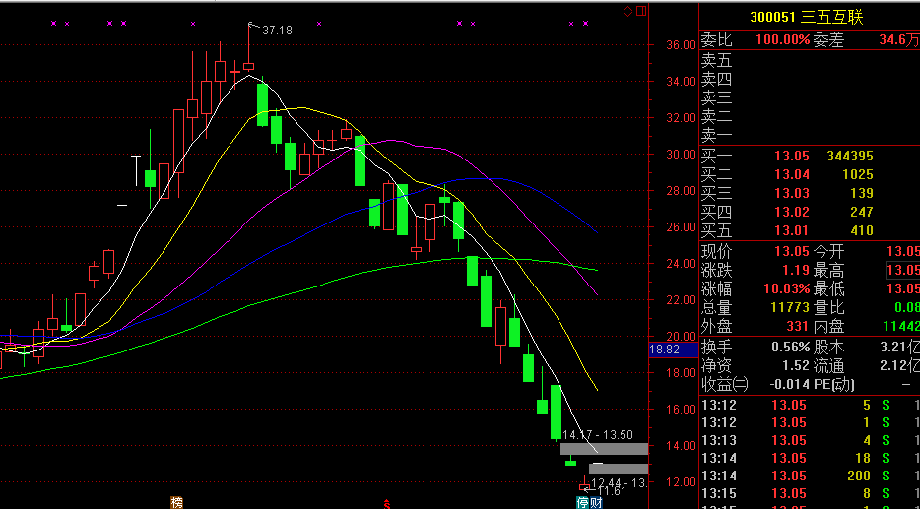Click the 18.82 price tag on the axis

(x=665, y=349)
